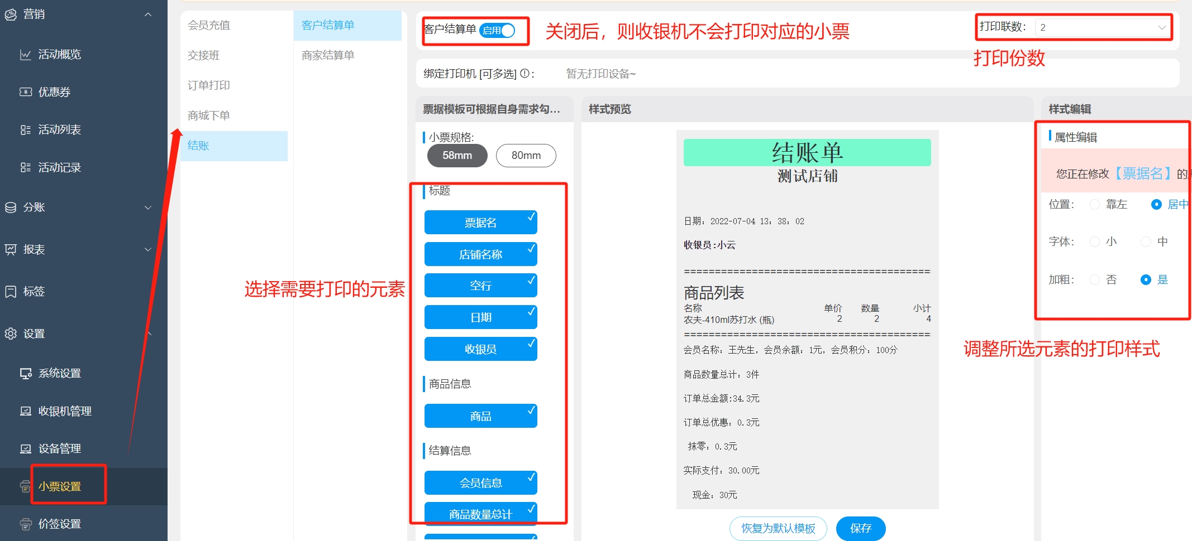Click the 系统设置 monitor icon

[x=26, y=374]
